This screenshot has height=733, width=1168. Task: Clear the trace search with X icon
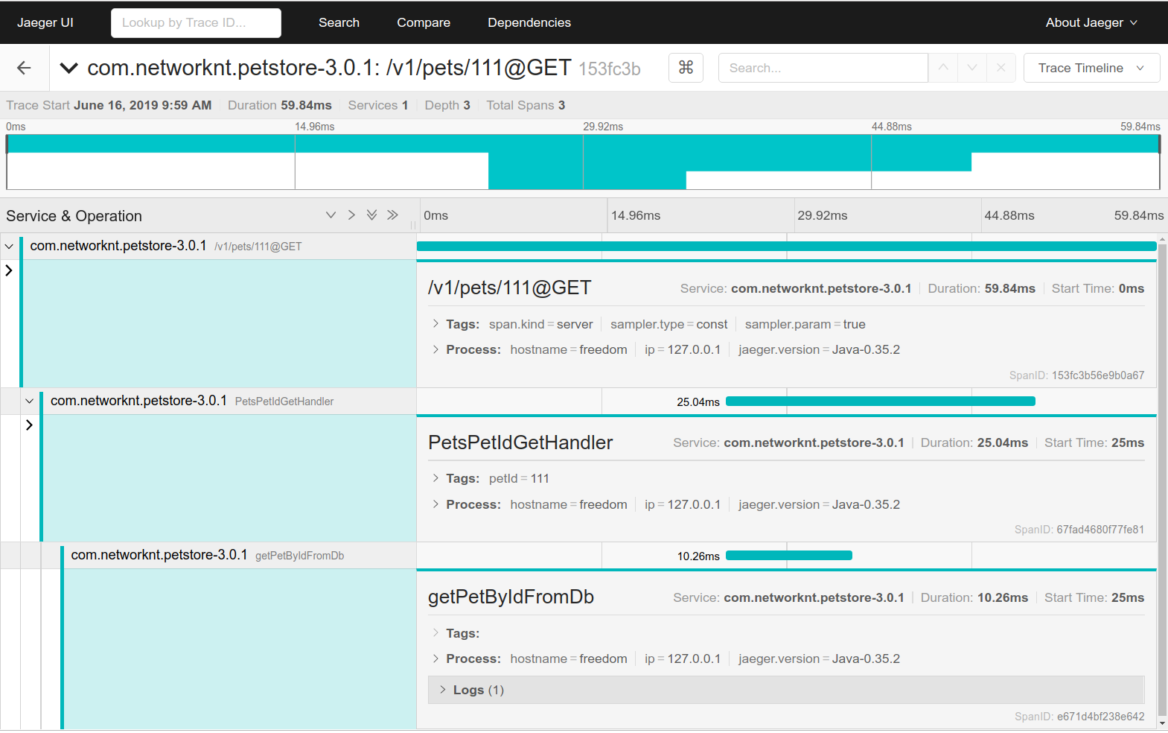pyautogui.click(x=1001, y=68)
